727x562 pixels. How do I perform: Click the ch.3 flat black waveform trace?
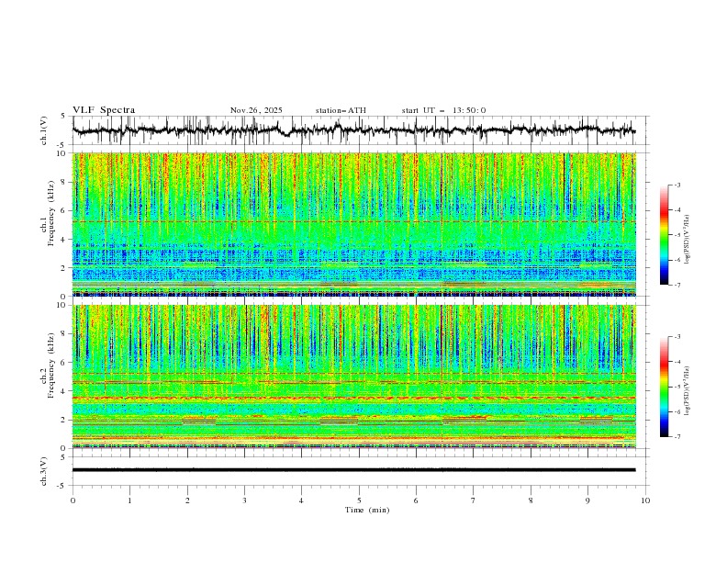click(353, 470)
